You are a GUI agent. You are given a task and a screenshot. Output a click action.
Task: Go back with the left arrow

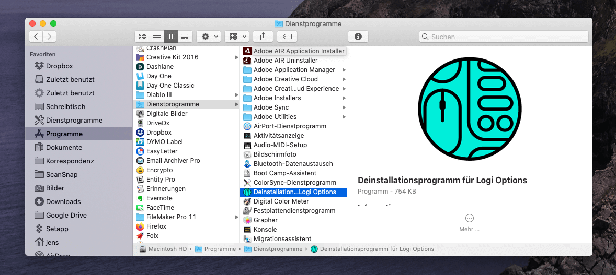36,37
